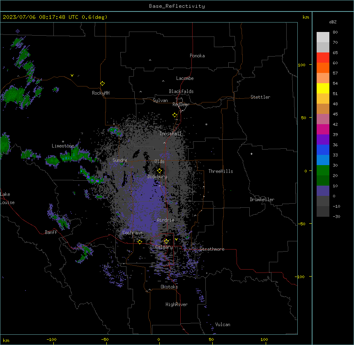The width and height of the screenshot is (354, 345).
Task: Click the Ponoka city label
Action: click(197, 56)
